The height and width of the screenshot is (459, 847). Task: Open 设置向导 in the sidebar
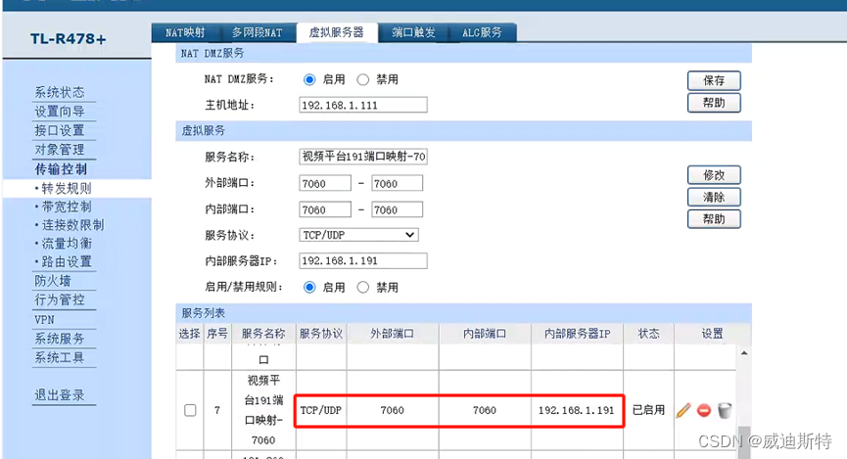60,112
